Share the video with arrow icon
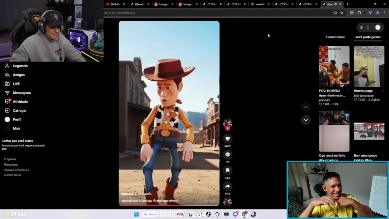The image size is (389, 219). (227, 186)
